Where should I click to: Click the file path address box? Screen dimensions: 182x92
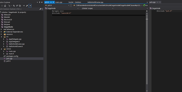tap(108, 5)
